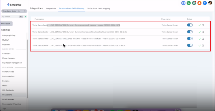Open Pipelines settings

tap(6, 45)
